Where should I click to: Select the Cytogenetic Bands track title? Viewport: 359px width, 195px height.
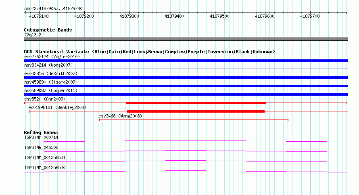point(48,30)
